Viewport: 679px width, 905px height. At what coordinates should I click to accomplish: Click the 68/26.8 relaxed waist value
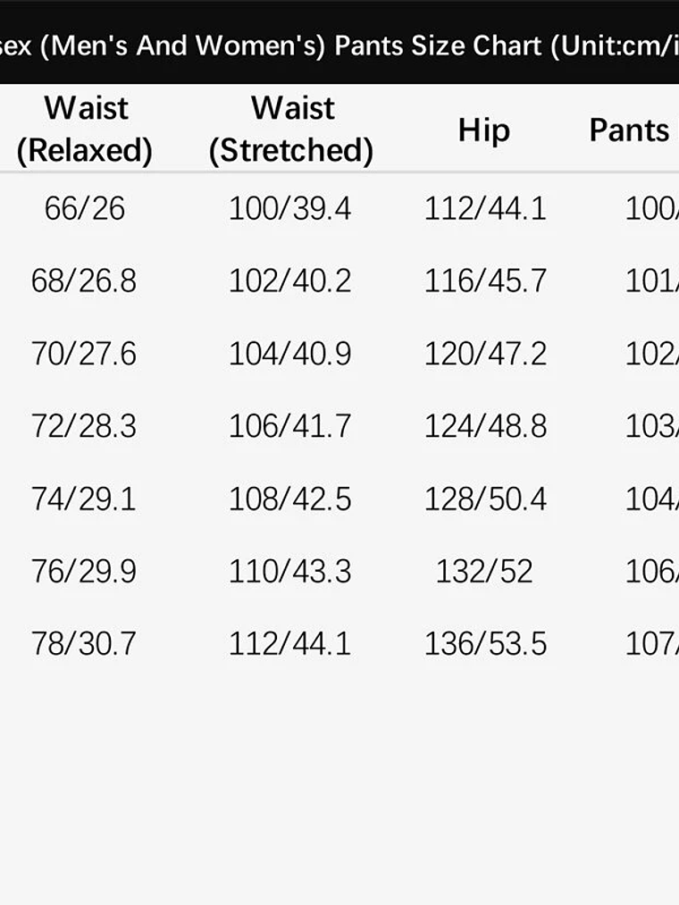click(x=84, y=281)
